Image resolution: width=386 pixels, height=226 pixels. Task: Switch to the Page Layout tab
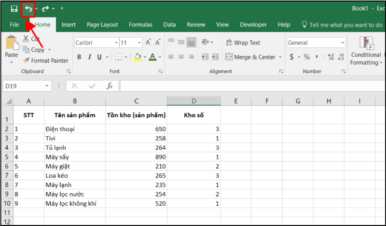click(102, 25)
